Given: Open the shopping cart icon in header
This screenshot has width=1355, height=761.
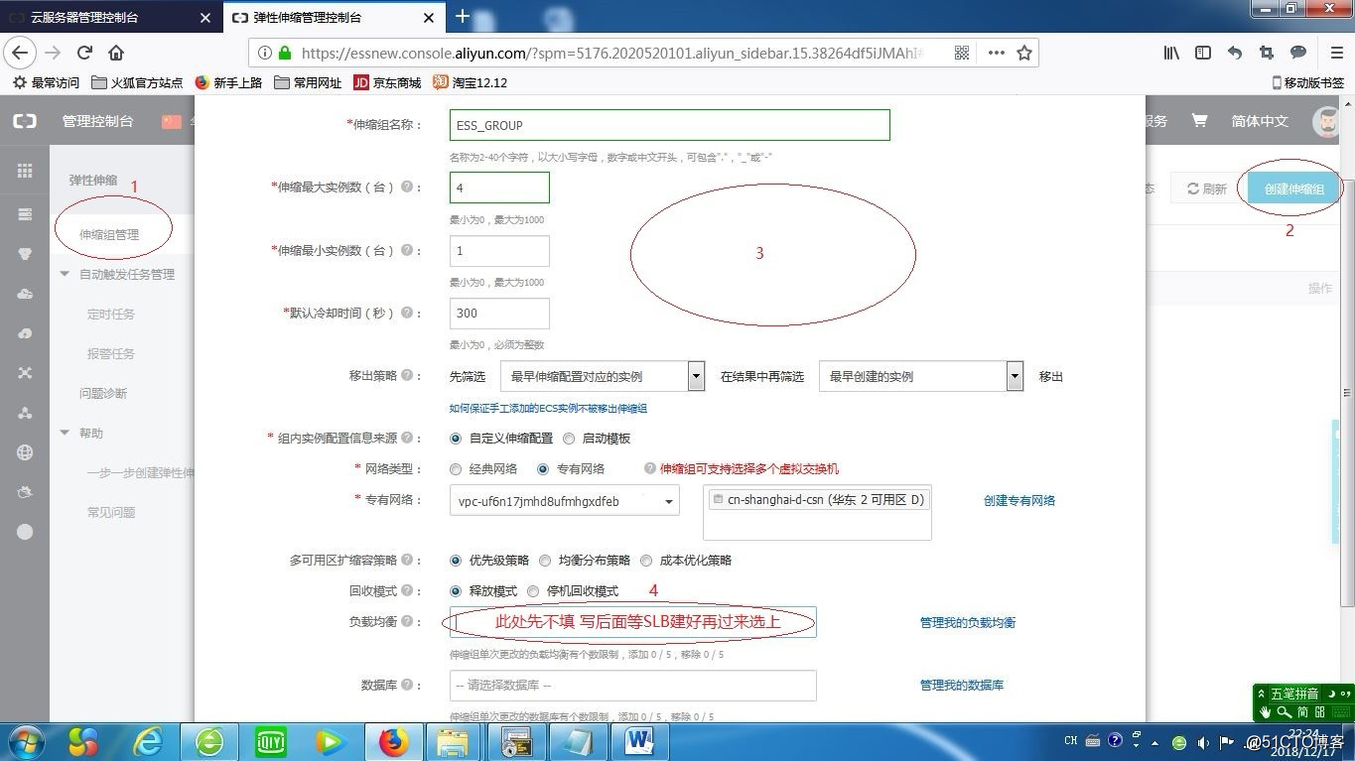Looking at the screenshot, I should pyautogui.click(x=1199, y=121).
